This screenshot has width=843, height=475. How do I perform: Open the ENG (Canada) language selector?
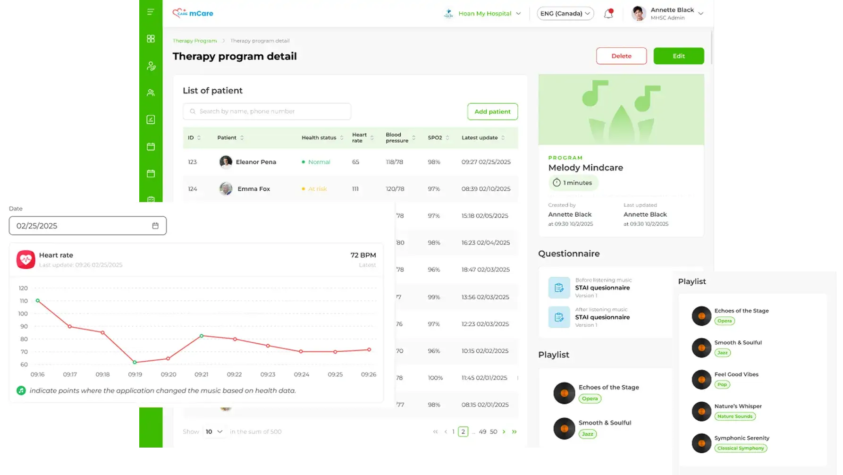(565, 14)
